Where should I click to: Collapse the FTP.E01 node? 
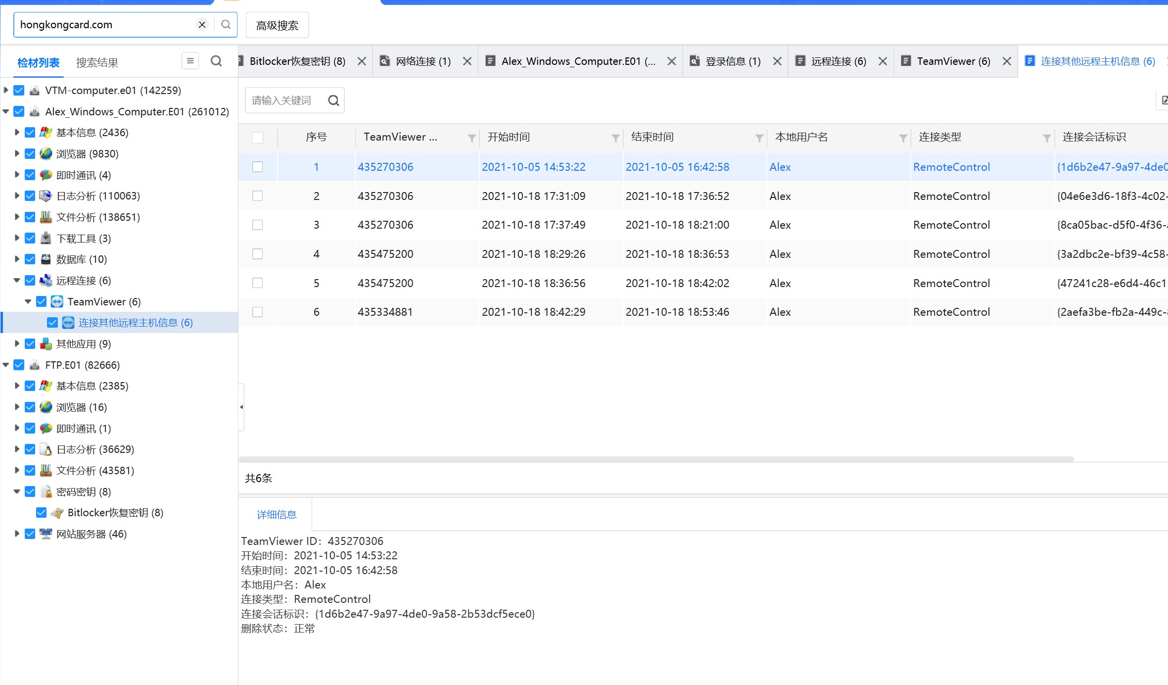tap(6, 365)
